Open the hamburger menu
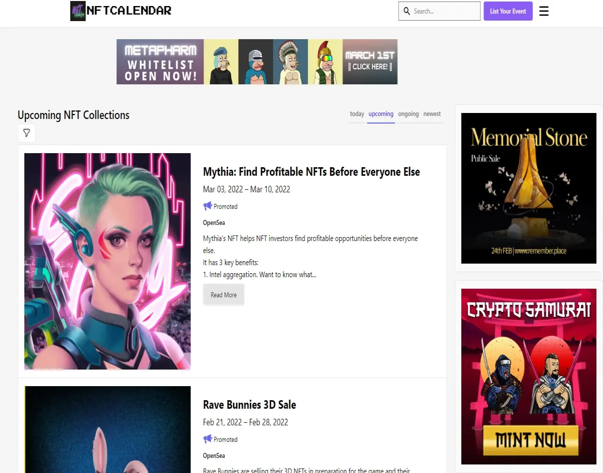Image resolution: width=603 pixels, height=473 pixels. pos(544,11)
